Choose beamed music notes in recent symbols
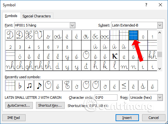 click(29, 86)
